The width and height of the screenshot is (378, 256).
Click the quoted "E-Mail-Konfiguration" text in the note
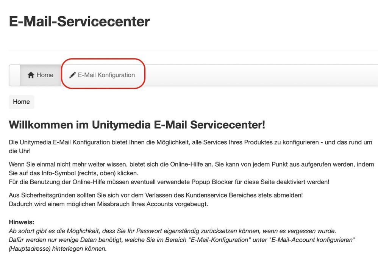(x=220, y=240)
